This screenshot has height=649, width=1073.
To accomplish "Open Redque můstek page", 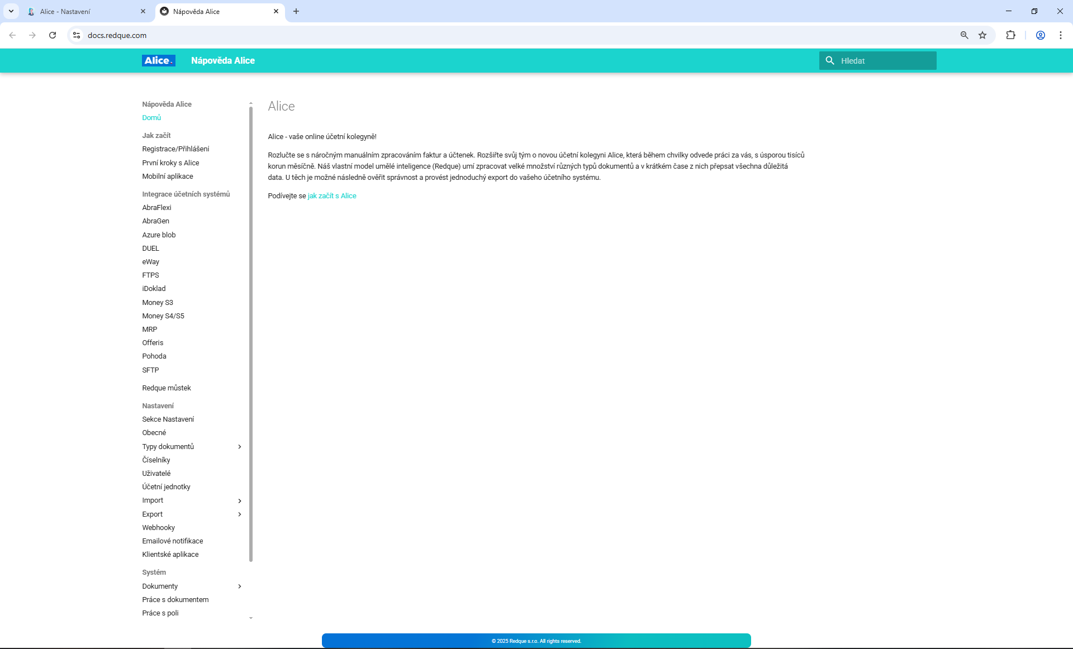I will click(x=167, y=388).
